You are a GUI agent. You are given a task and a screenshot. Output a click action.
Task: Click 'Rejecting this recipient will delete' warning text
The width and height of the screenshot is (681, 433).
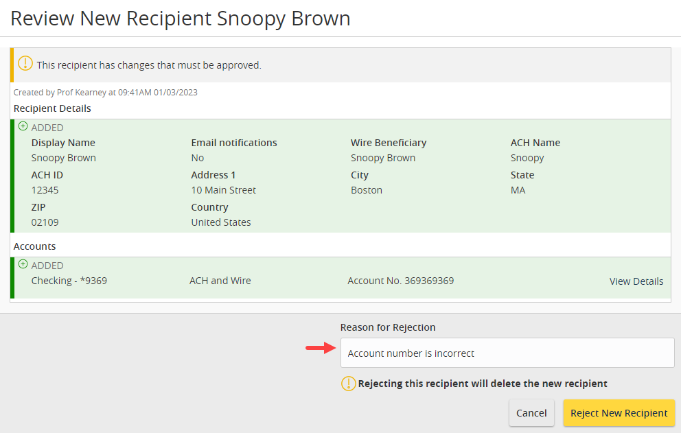coord(483,384)
